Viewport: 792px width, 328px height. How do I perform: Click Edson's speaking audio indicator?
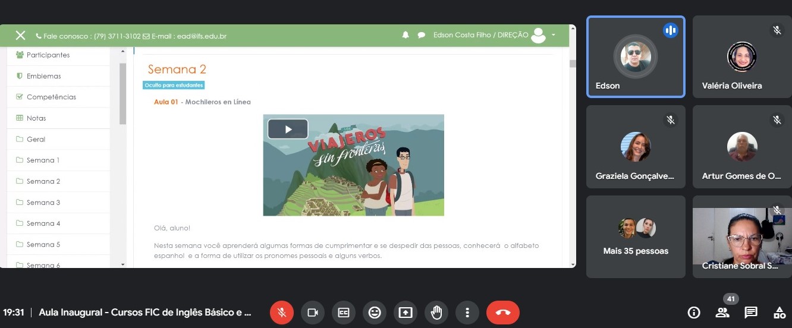671,30
